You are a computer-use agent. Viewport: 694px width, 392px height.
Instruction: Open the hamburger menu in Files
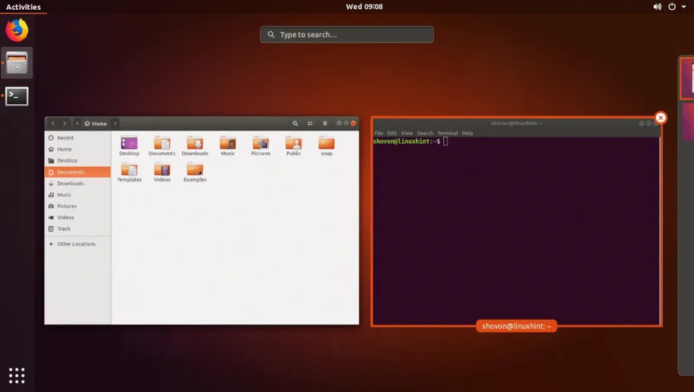pyautogui.click(x=325, y=124)
